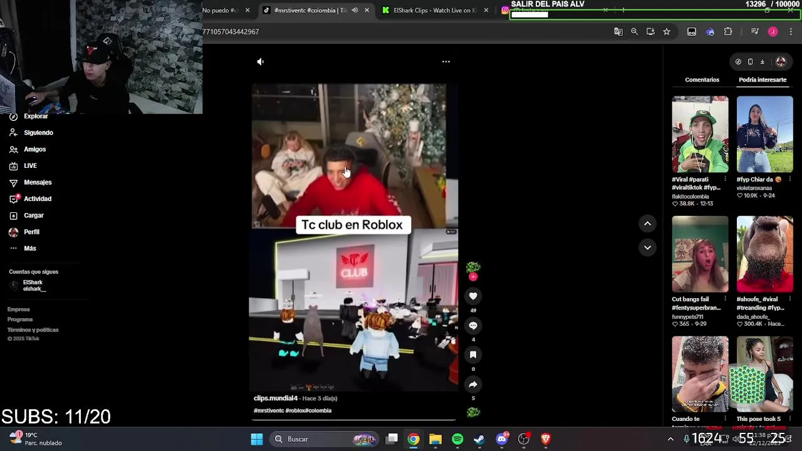The height and width of the screenshot is (451, 802).
Task: Open the Cut bangs fail video thumbnail
Action: 700,254
